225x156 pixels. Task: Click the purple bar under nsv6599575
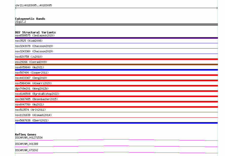pyautogui.click(x=116, y=38)
